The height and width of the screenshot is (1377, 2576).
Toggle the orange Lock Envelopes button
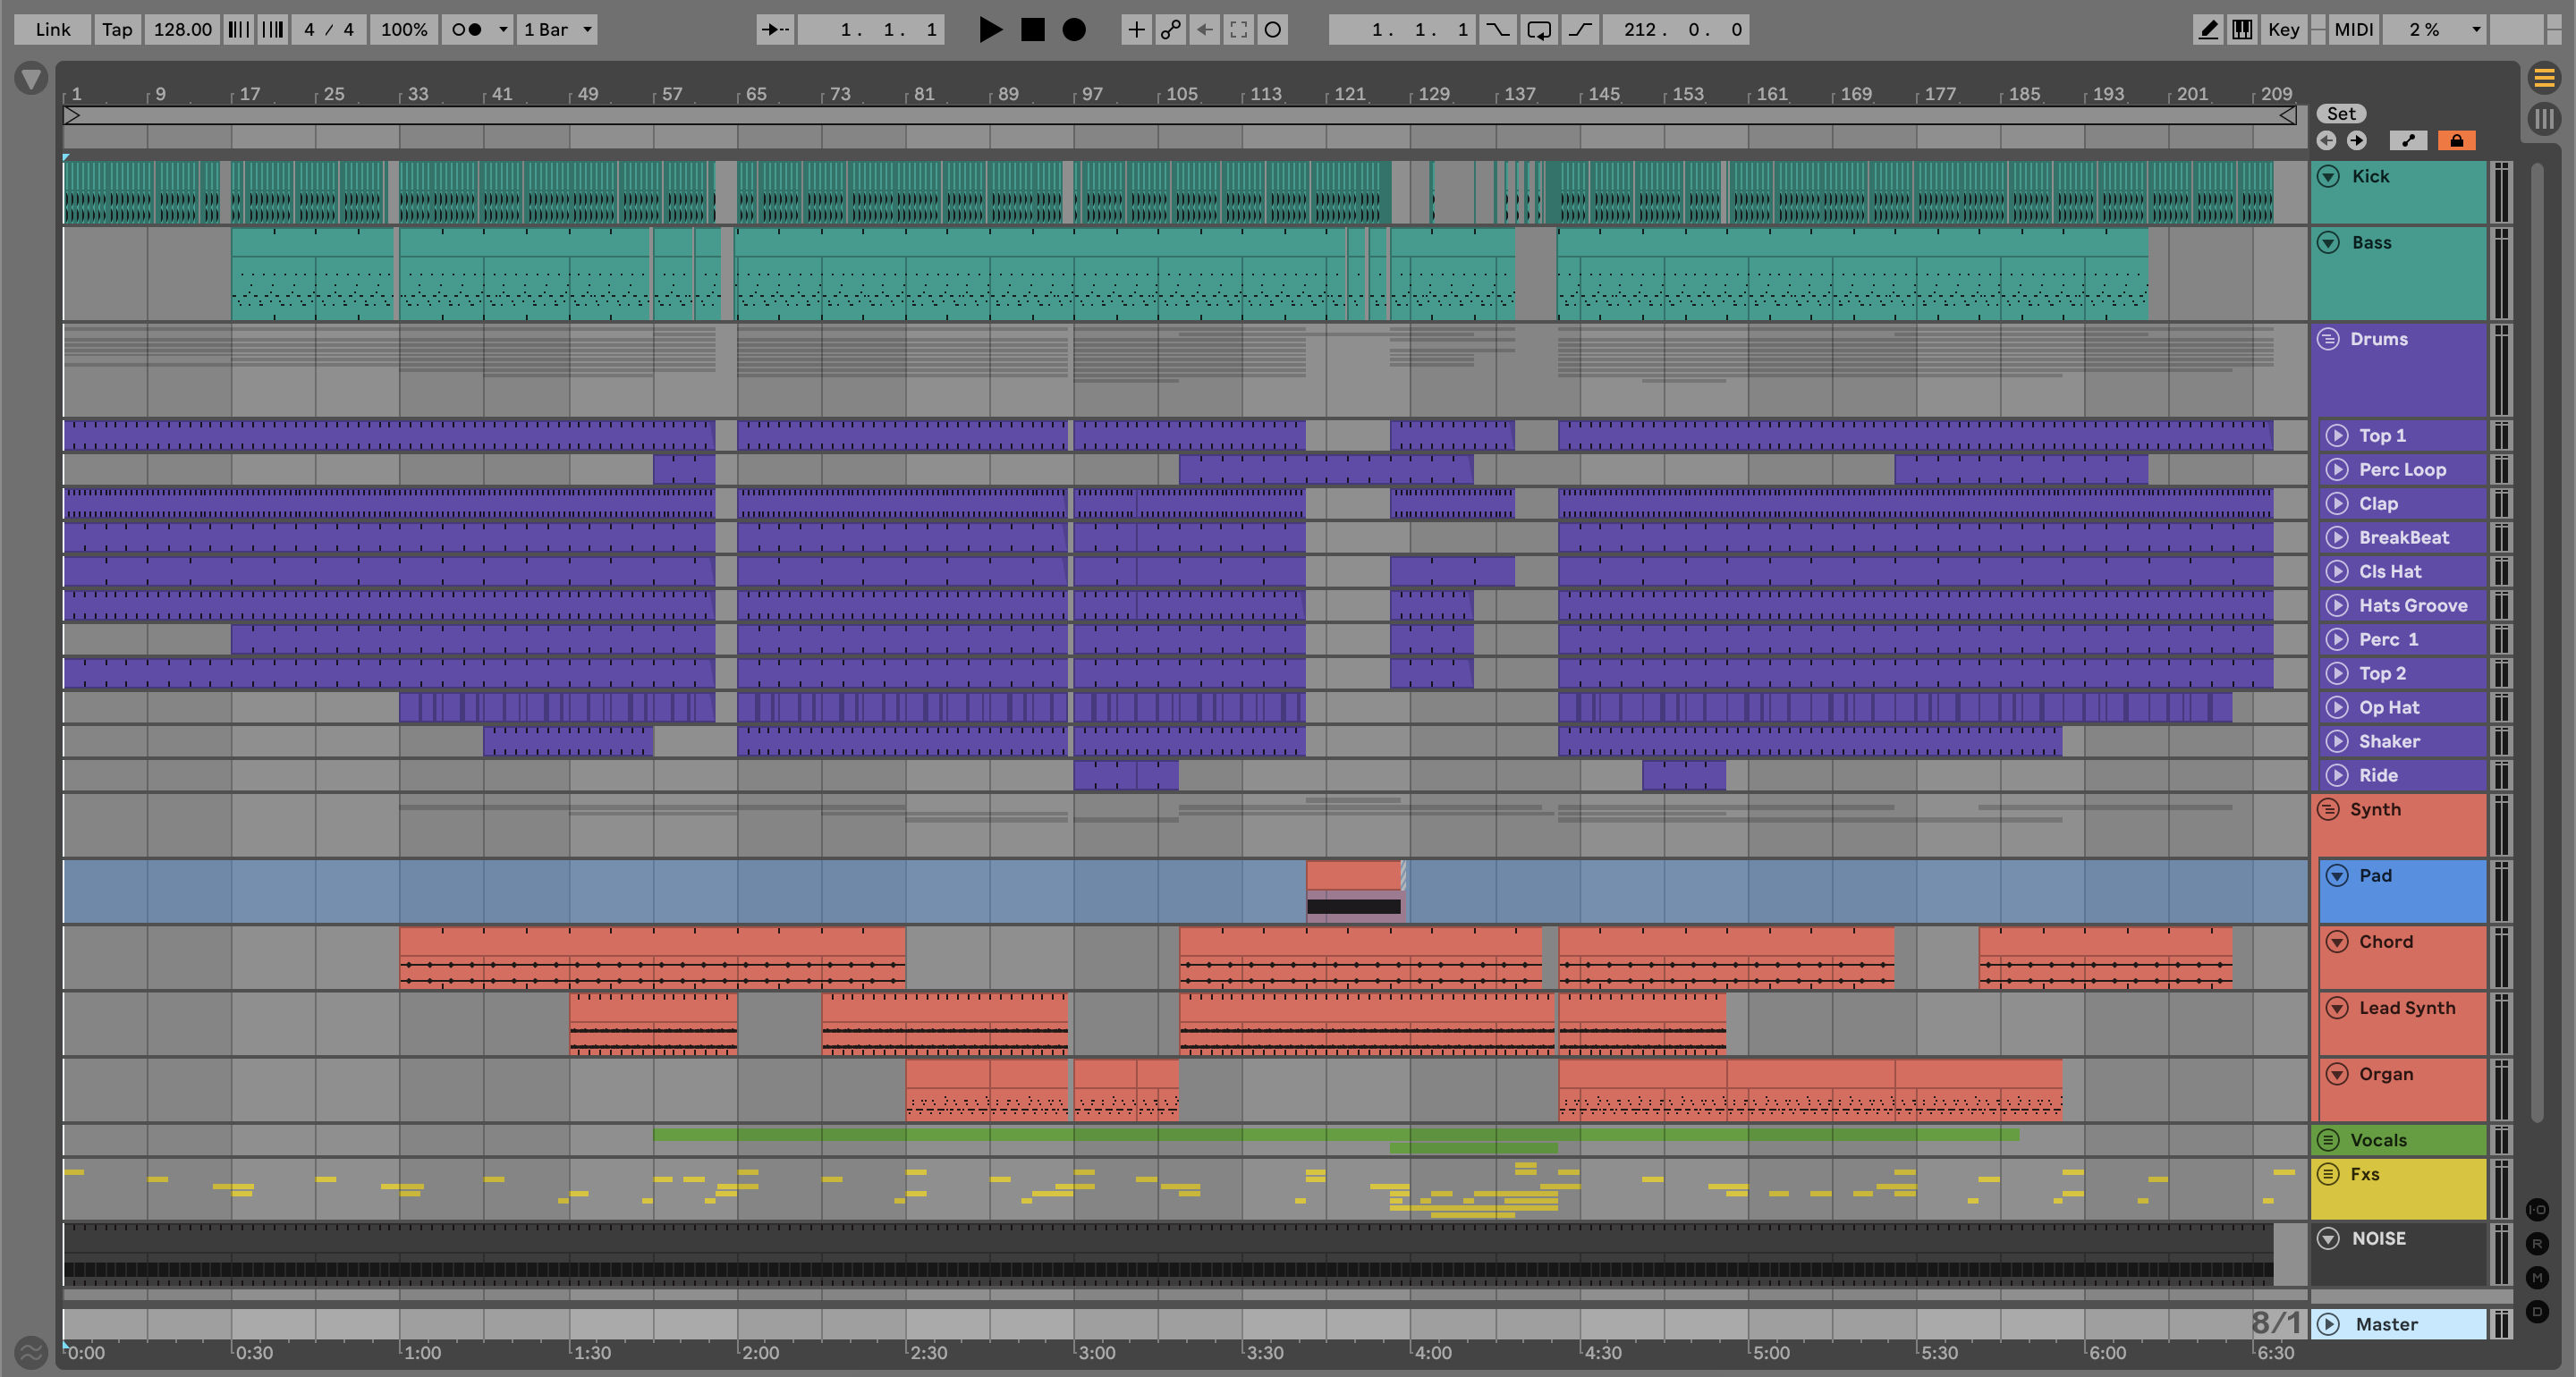pyautogui.click(x=2456, y=140)
